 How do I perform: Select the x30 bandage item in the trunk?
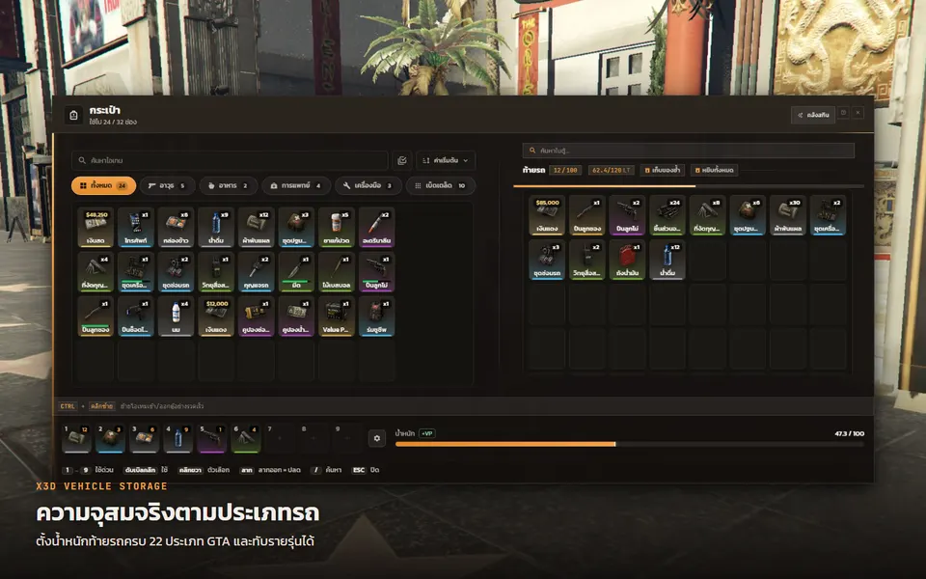[x=788, y=215]
